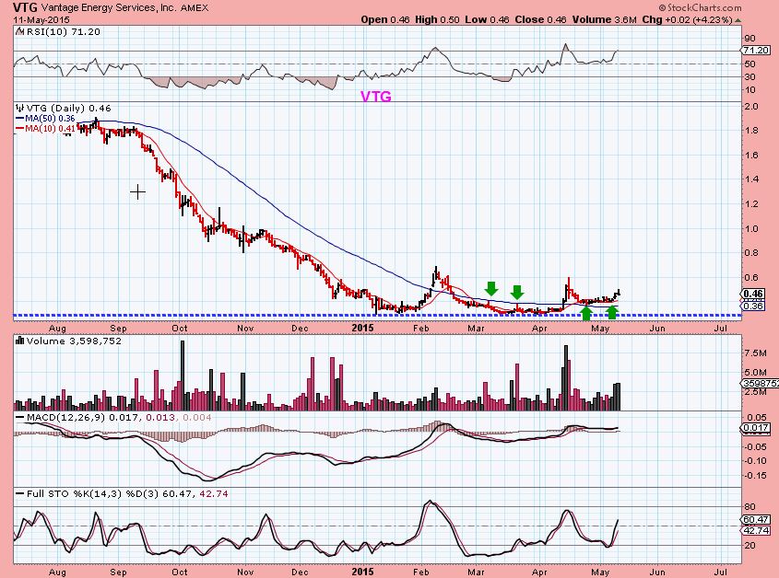Click the 2015 year label under price panel

[x=362, y=328]
